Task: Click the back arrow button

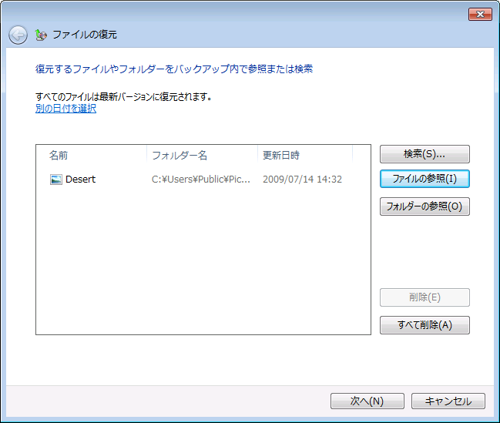Action: point(18,35)
